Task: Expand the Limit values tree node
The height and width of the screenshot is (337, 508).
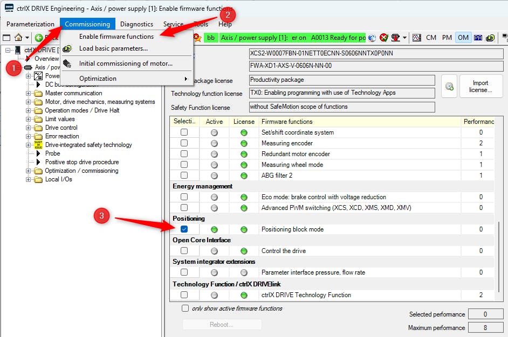Action: (29, 119)
